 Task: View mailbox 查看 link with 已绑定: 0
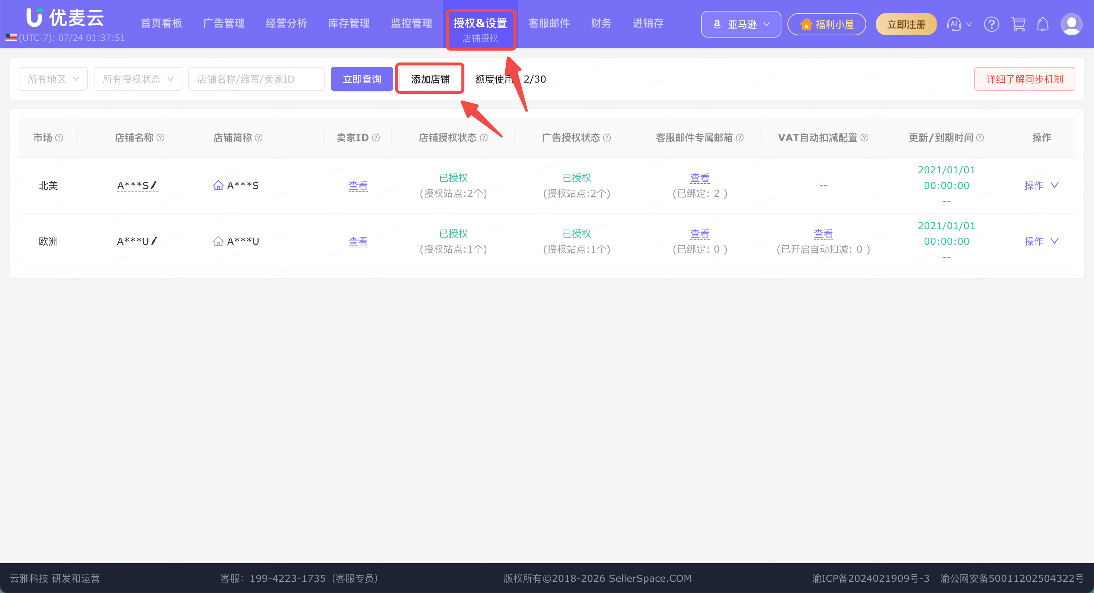tap(700, 234)
